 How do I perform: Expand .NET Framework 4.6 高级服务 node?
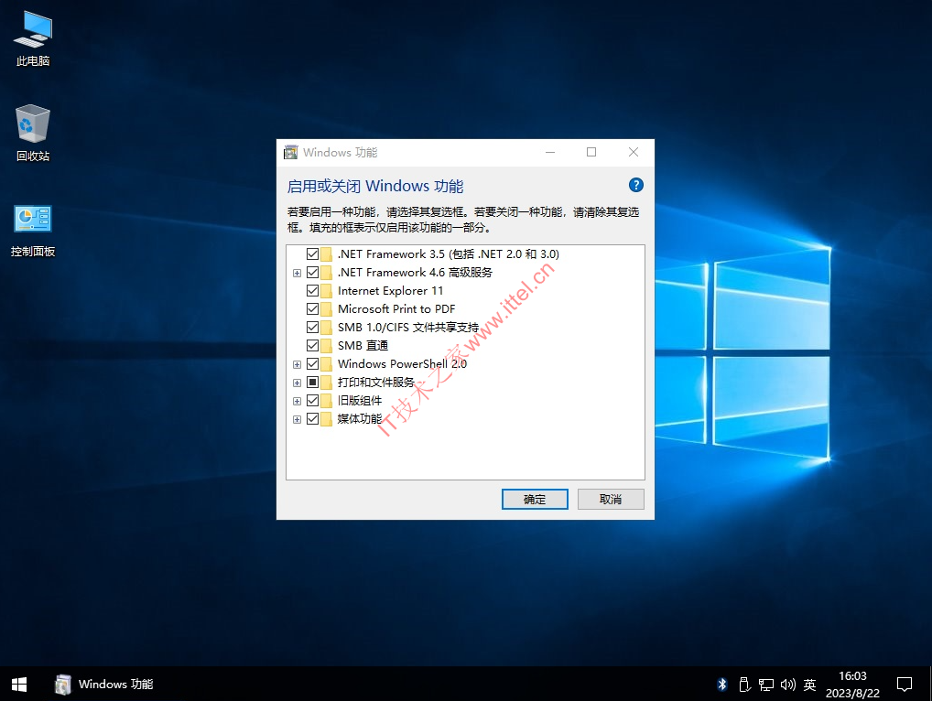point(298,273)
